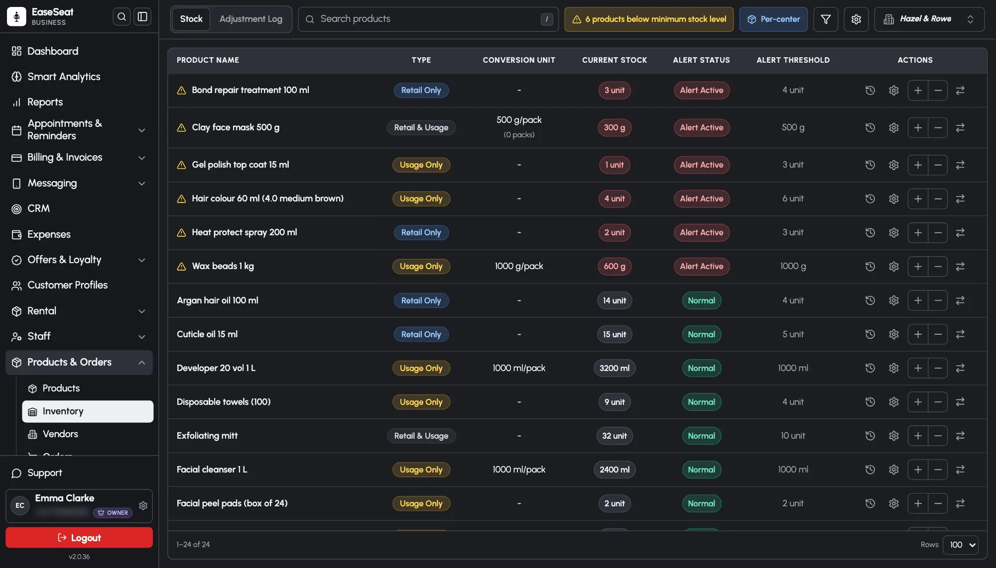Click the below minimum stock warning banner
The height and width of the screenshot is (568, 996).
649,19
